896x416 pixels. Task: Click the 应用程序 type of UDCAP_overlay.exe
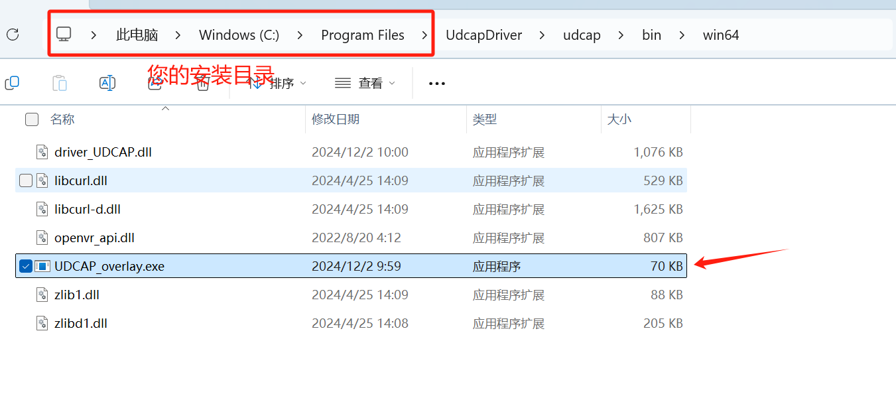[x=497, y=266]
